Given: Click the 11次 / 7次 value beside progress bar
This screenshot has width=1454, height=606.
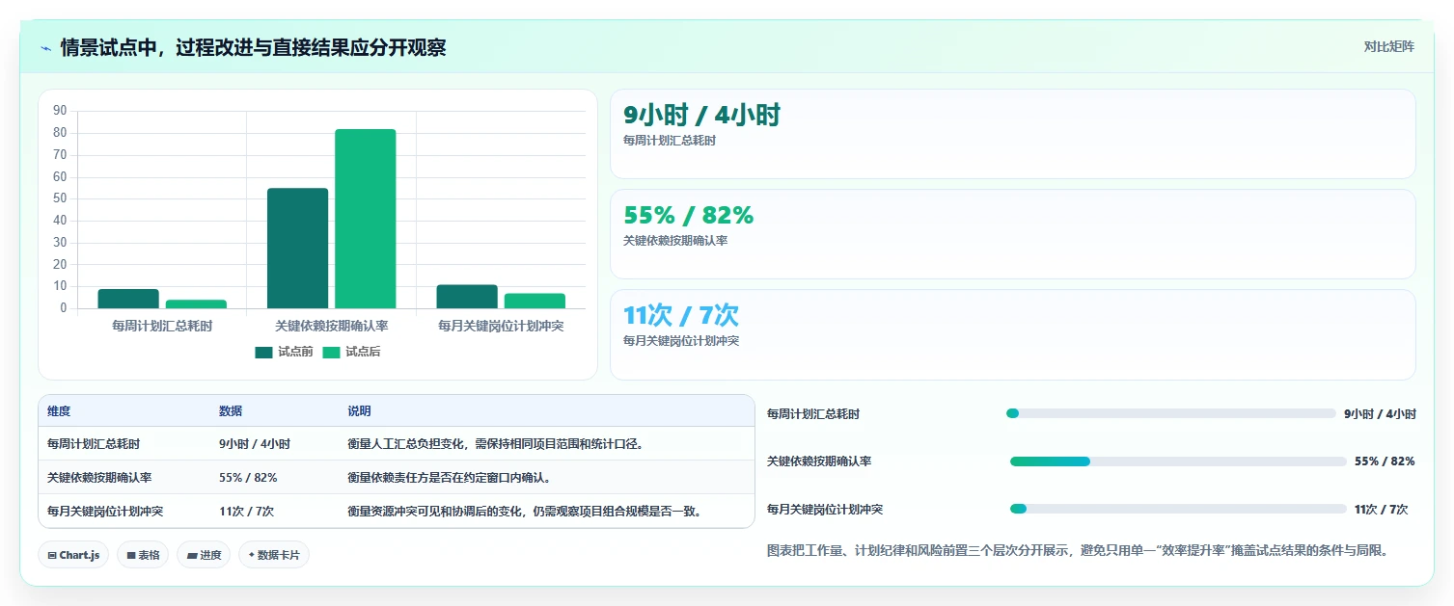Looking at the screenshot, I should coord(1381,509).
